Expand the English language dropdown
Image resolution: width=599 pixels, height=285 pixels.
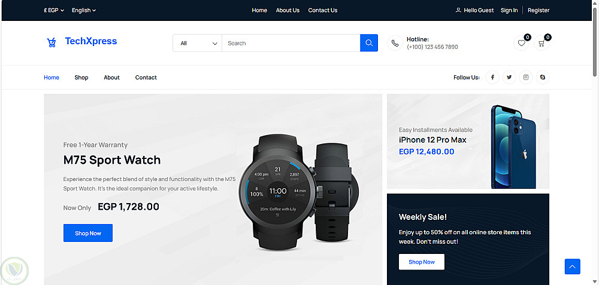pos(84,10)
